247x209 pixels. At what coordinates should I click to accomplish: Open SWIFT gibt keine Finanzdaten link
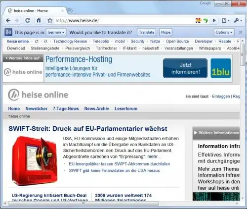(114, 170)
